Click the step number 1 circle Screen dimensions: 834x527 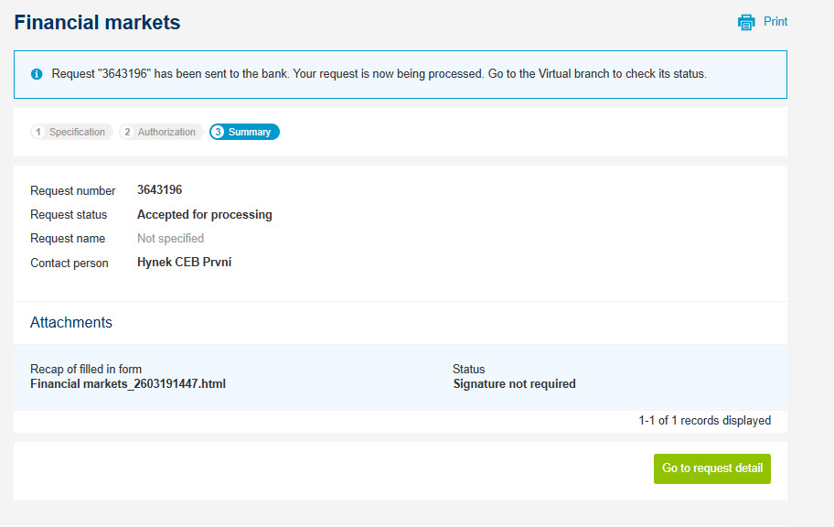[x=38, y=132]
